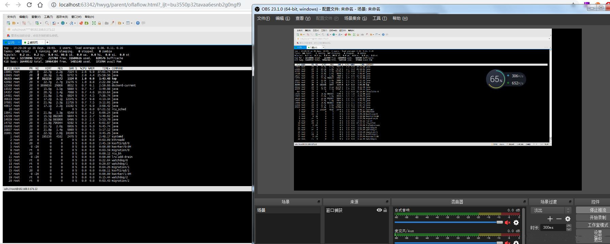Add a scene transition with plus icon
610x244 pixels.
coord(550,219)
